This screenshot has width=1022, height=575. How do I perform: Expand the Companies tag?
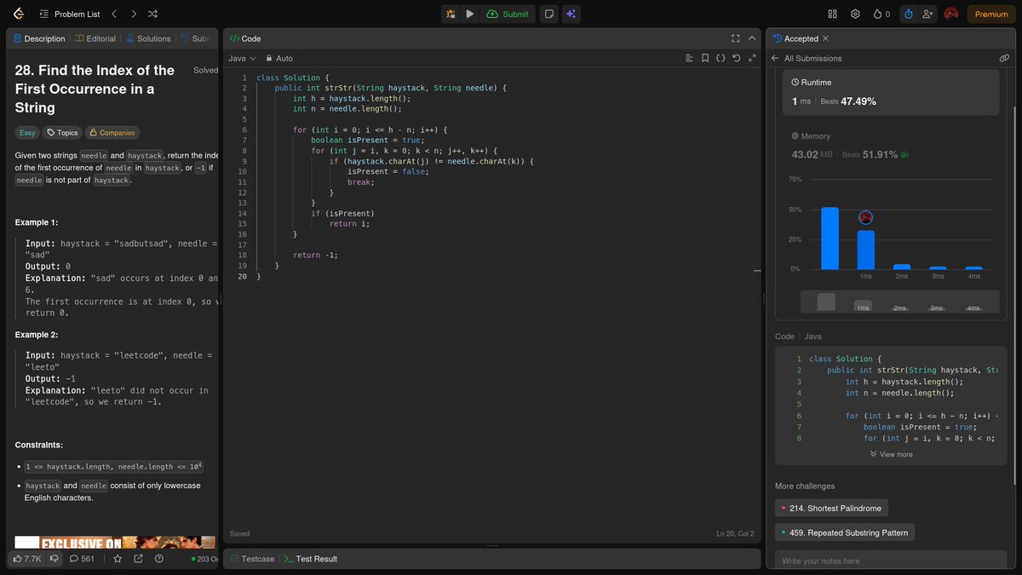(112, 132)
